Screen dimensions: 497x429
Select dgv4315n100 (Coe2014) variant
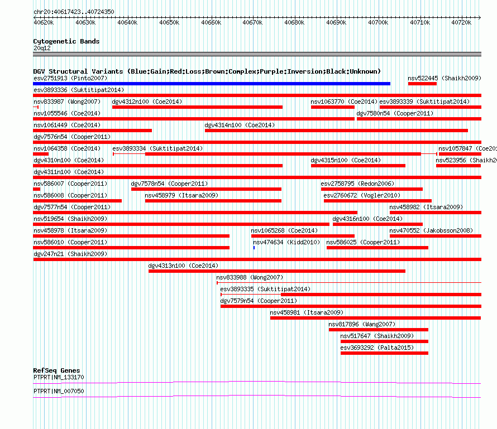point(346,160)
